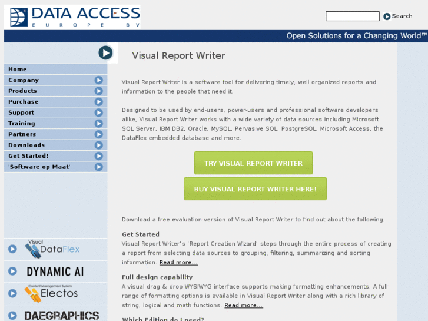Click the Get Started section heading
Viewport: 428px width, 321px height.
[x=141, y=234]
